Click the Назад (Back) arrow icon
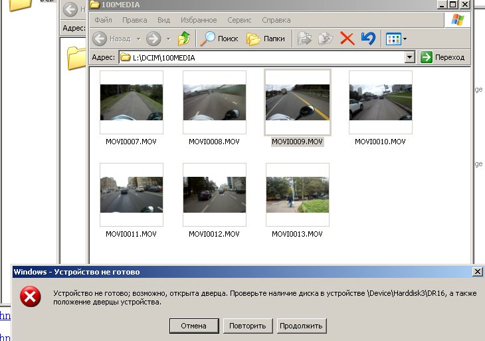The image size is (485, 341). click(100, 39)
